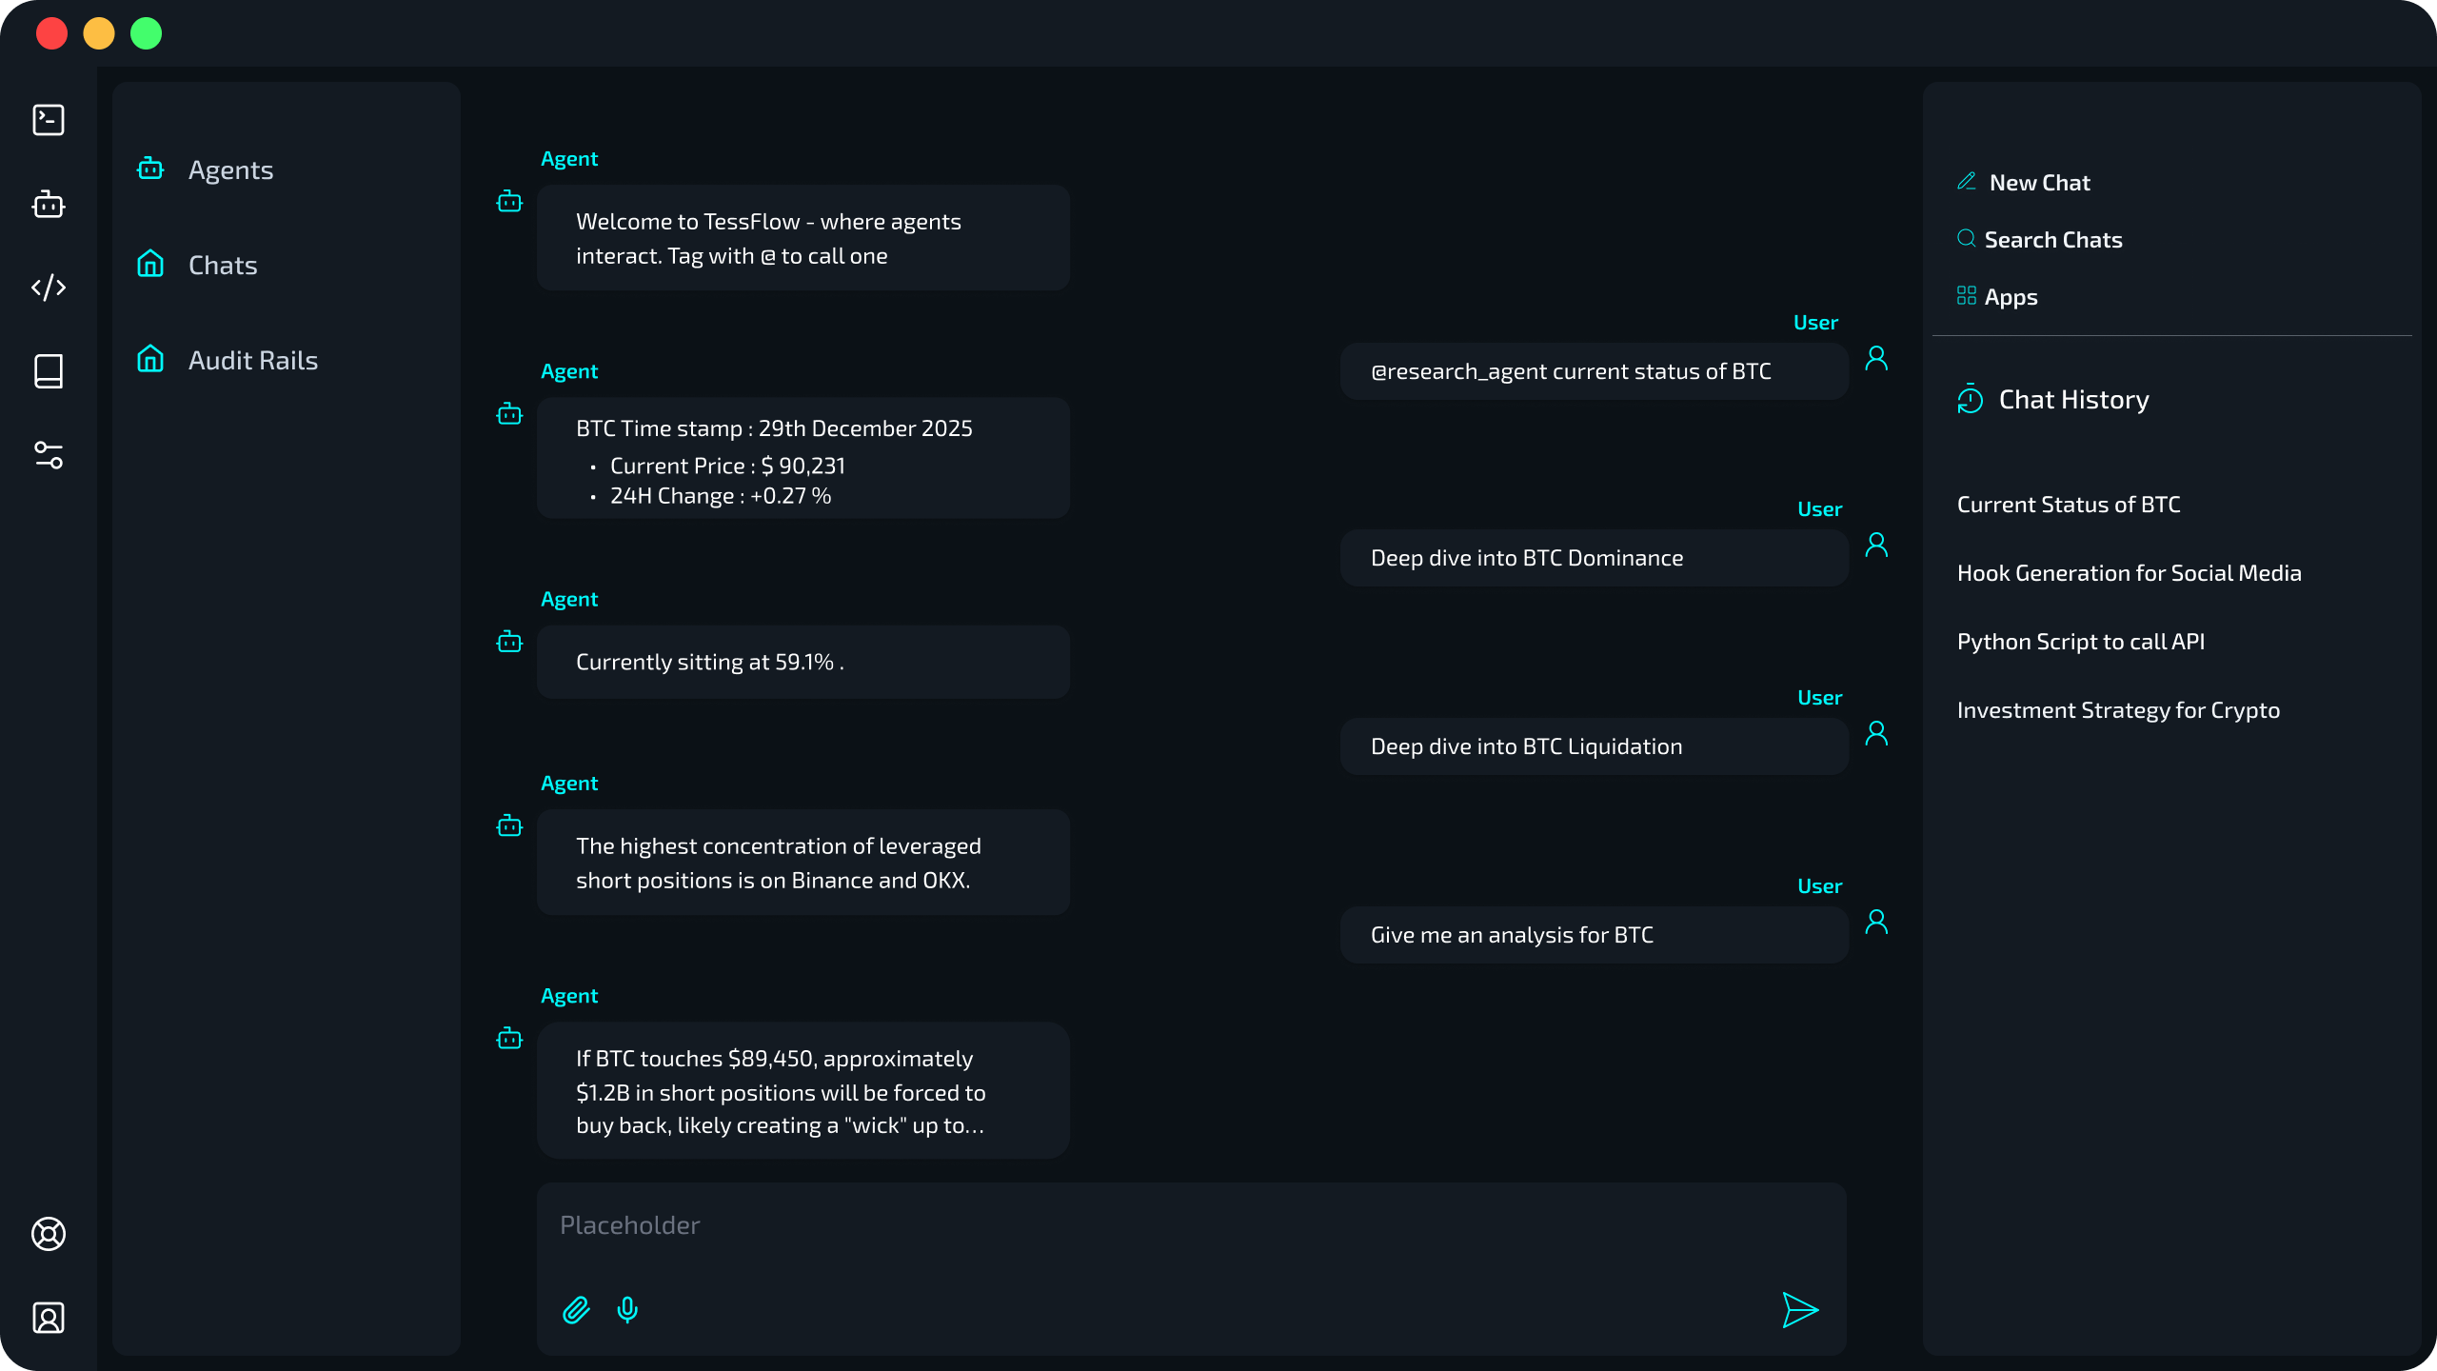Click the terminal icon in left rail
The width and height of the screenshot is (2437, 1371).
pyautogui.click(x=49, y=120)
